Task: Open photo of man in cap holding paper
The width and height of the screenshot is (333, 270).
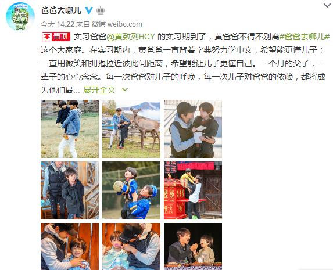Action: coord(193,129)
